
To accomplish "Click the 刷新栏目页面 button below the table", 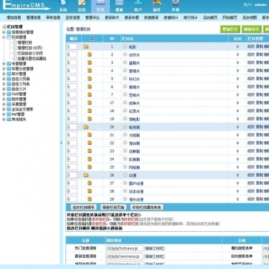I will point(113,207).
